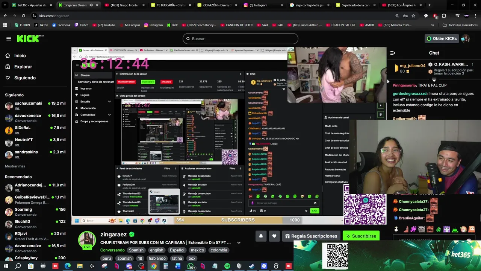Expand hidden bookmarks chevron
The image size is (481, 271).
click(x=433, y=25)
